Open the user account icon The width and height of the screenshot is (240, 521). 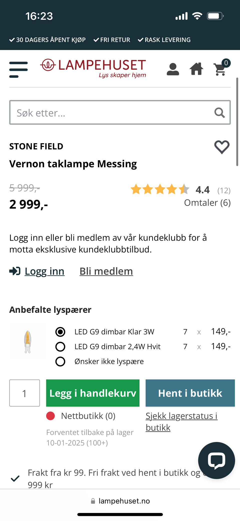[x=173, y=69]
